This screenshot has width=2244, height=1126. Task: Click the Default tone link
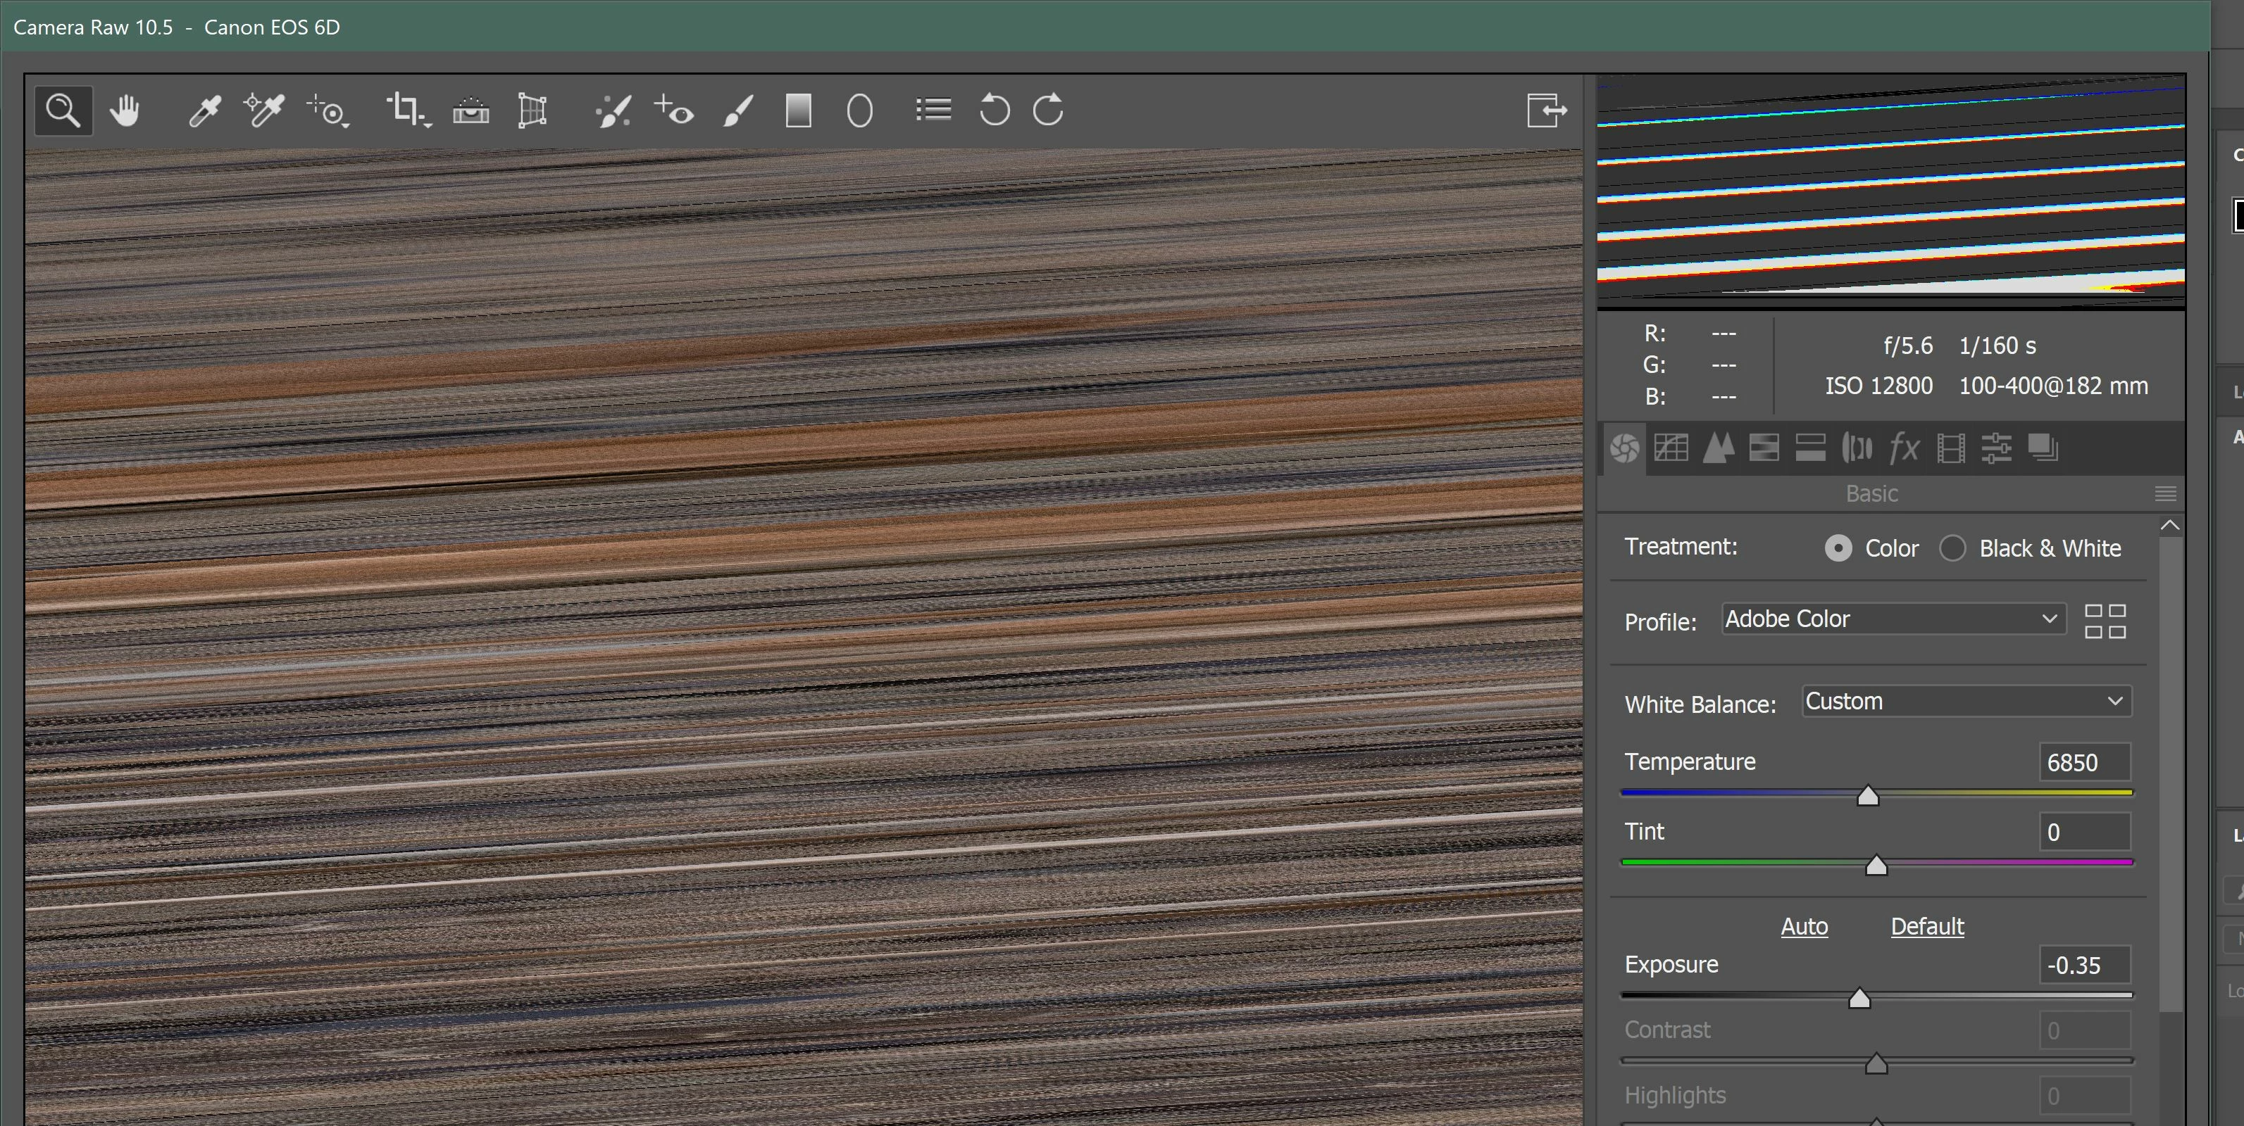point(1927,926)
